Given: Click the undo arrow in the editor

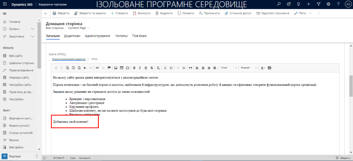Looking at the screenshot, I should (85, 68).
